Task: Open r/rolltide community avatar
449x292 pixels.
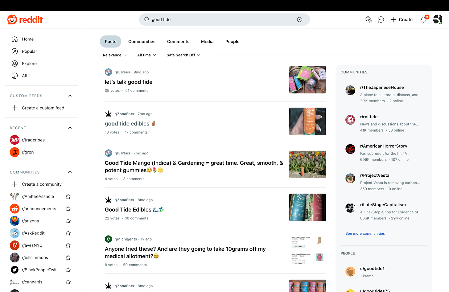Action: (x=350, y=120)
